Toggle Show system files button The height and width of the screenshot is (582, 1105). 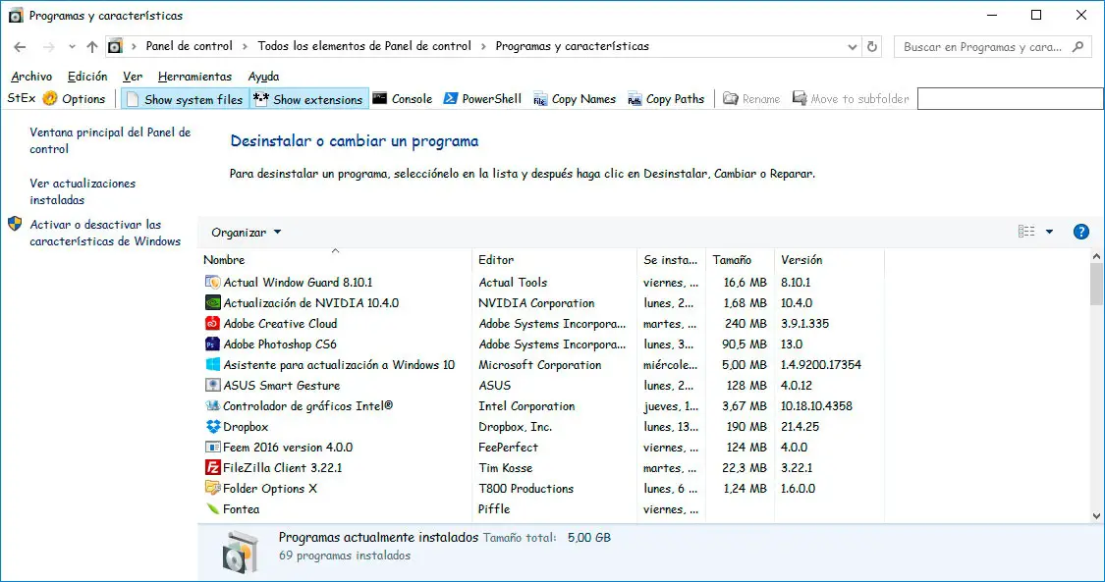coord(185,99)
